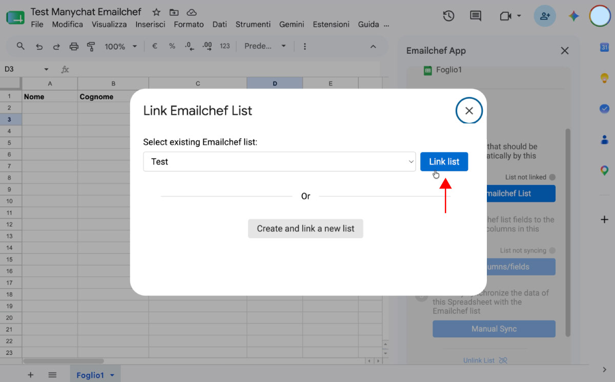615x382 pixels.
Task: Click the move to folder icon
Action: (174, 12)
